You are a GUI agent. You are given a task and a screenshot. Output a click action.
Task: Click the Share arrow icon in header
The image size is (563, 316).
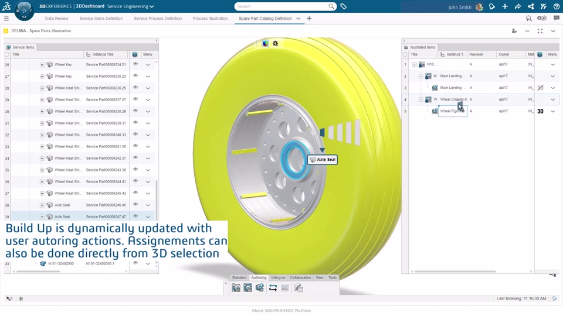point(518,6)
